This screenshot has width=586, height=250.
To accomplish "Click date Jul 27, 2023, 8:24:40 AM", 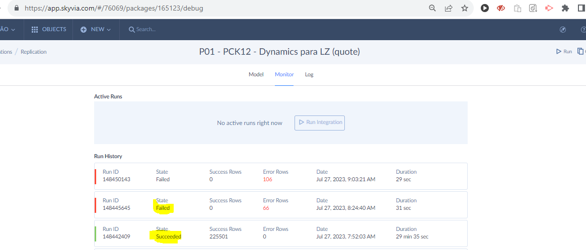I will 346,208.
